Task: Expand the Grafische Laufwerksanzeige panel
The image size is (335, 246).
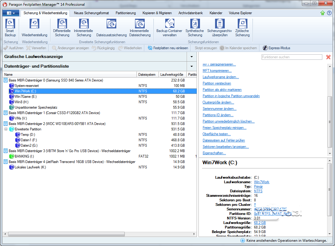Action: coord(191,57)
